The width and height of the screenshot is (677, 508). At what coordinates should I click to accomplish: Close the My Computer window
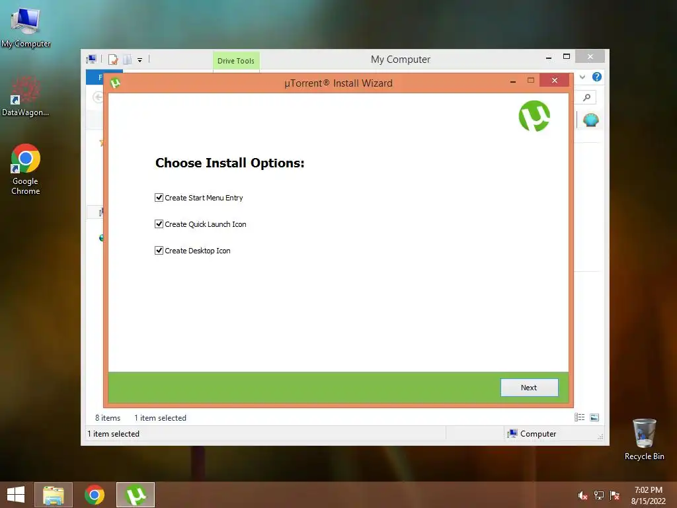coord(590,57)
